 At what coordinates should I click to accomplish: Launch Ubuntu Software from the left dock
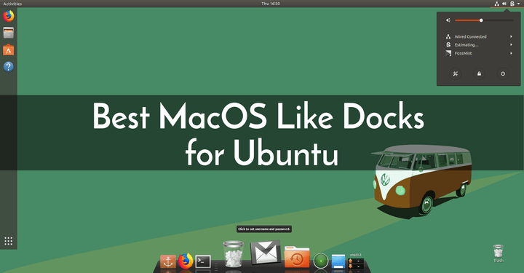8,50
